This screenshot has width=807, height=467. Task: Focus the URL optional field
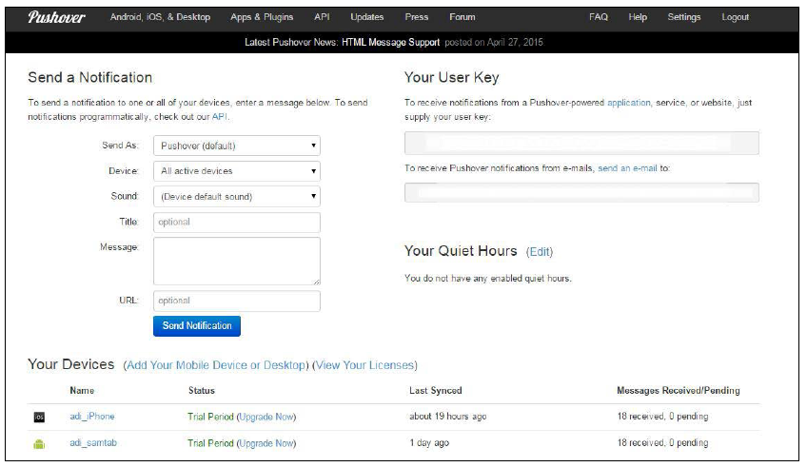tap(237, 301)
